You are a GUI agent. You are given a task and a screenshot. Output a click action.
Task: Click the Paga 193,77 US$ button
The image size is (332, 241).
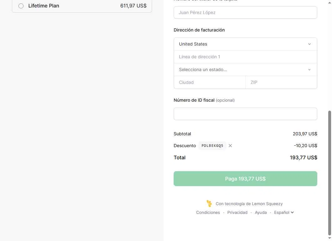(245, 179)
